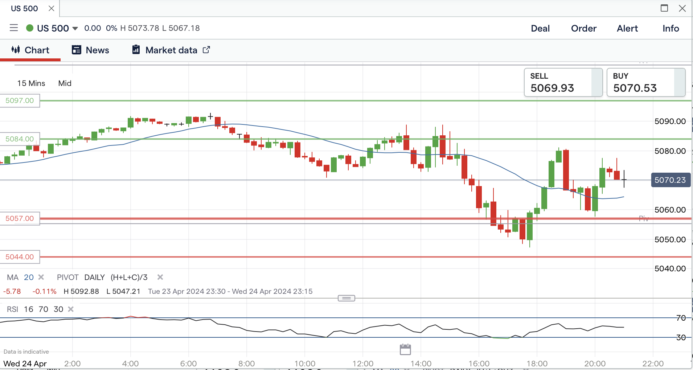Change the pivot formula (H+L+C)/3
Viewport: 693px width, 370px height.
click(x=129, y=277)
